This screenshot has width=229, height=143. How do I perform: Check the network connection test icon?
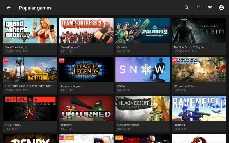[210, 8]
